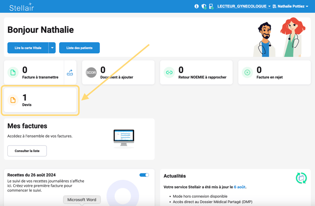Click the grey SCOR document icon

pos(91,72)
